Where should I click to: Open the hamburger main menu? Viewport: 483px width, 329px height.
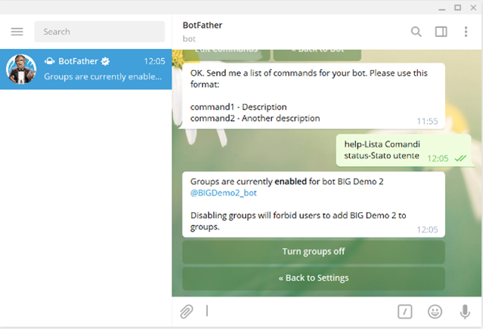coord(17,32)
